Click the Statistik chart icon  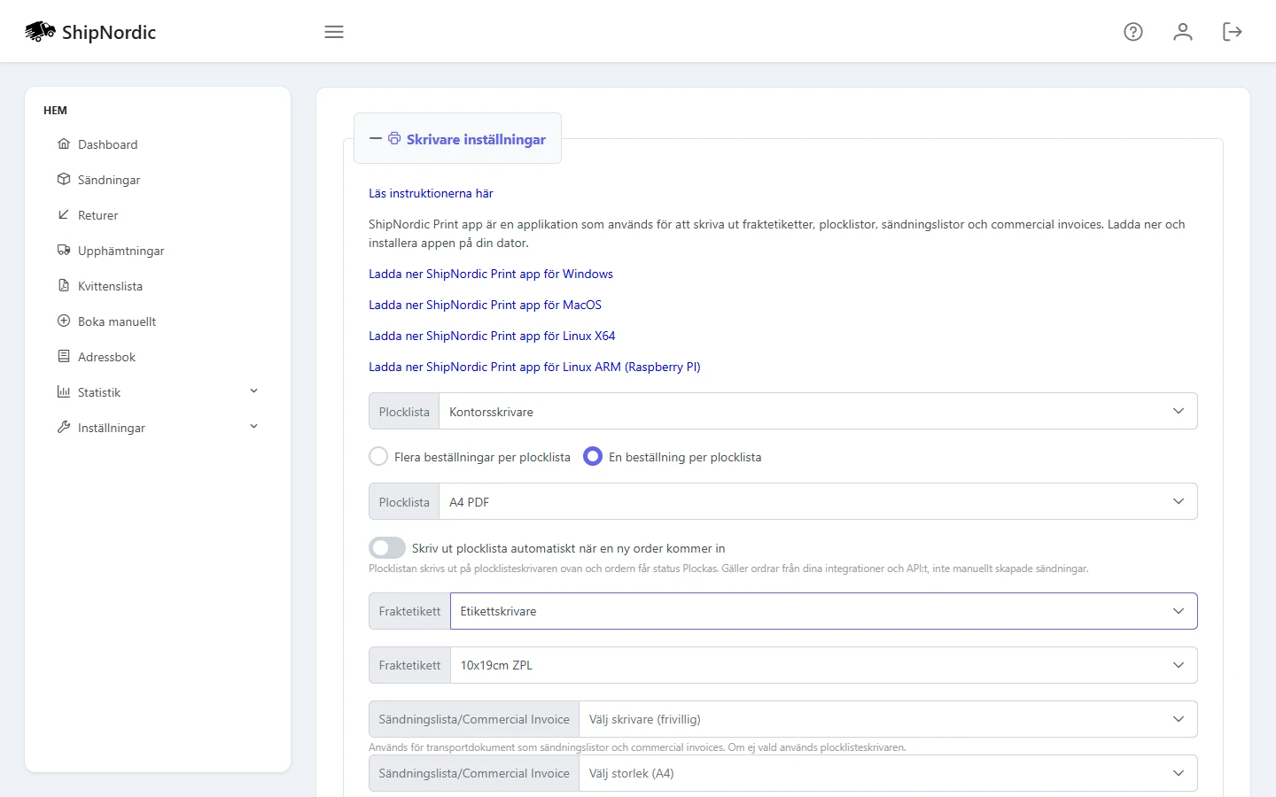(x=64, y=391)
